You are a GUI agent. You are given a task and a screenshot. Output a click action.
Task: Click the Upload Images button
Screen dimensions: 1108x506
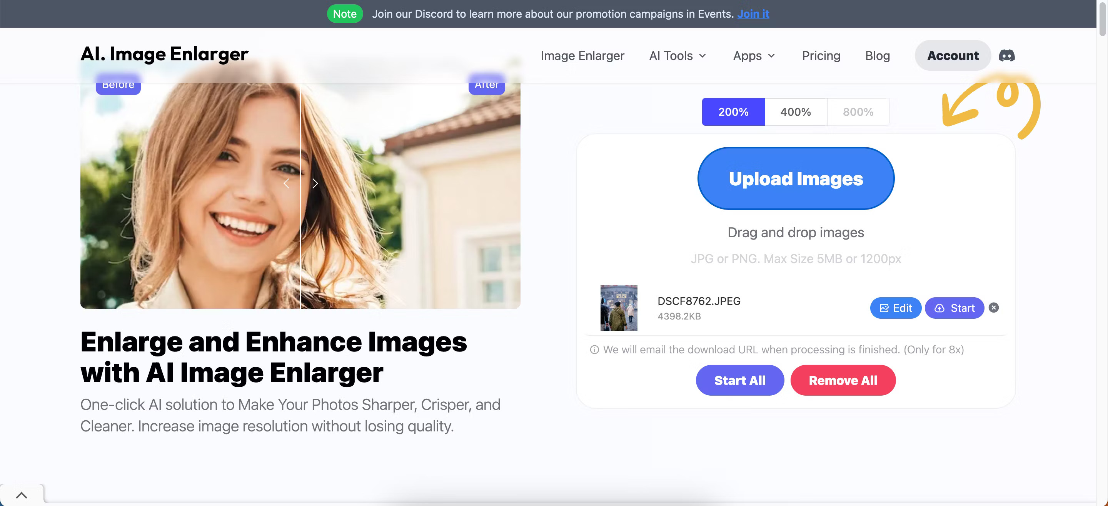tap(795, 178)
